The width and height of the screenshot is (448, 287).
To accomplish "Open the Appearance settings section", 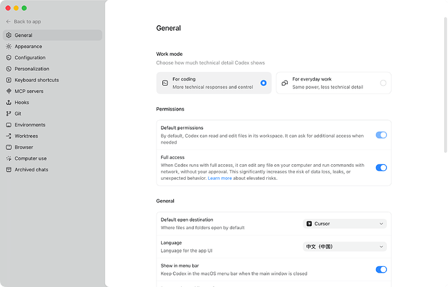I will tap(53, 46).
